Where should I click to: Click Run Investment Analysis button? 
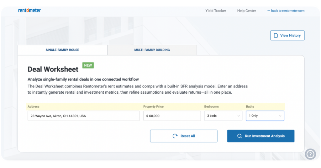[x=260, y=136]
